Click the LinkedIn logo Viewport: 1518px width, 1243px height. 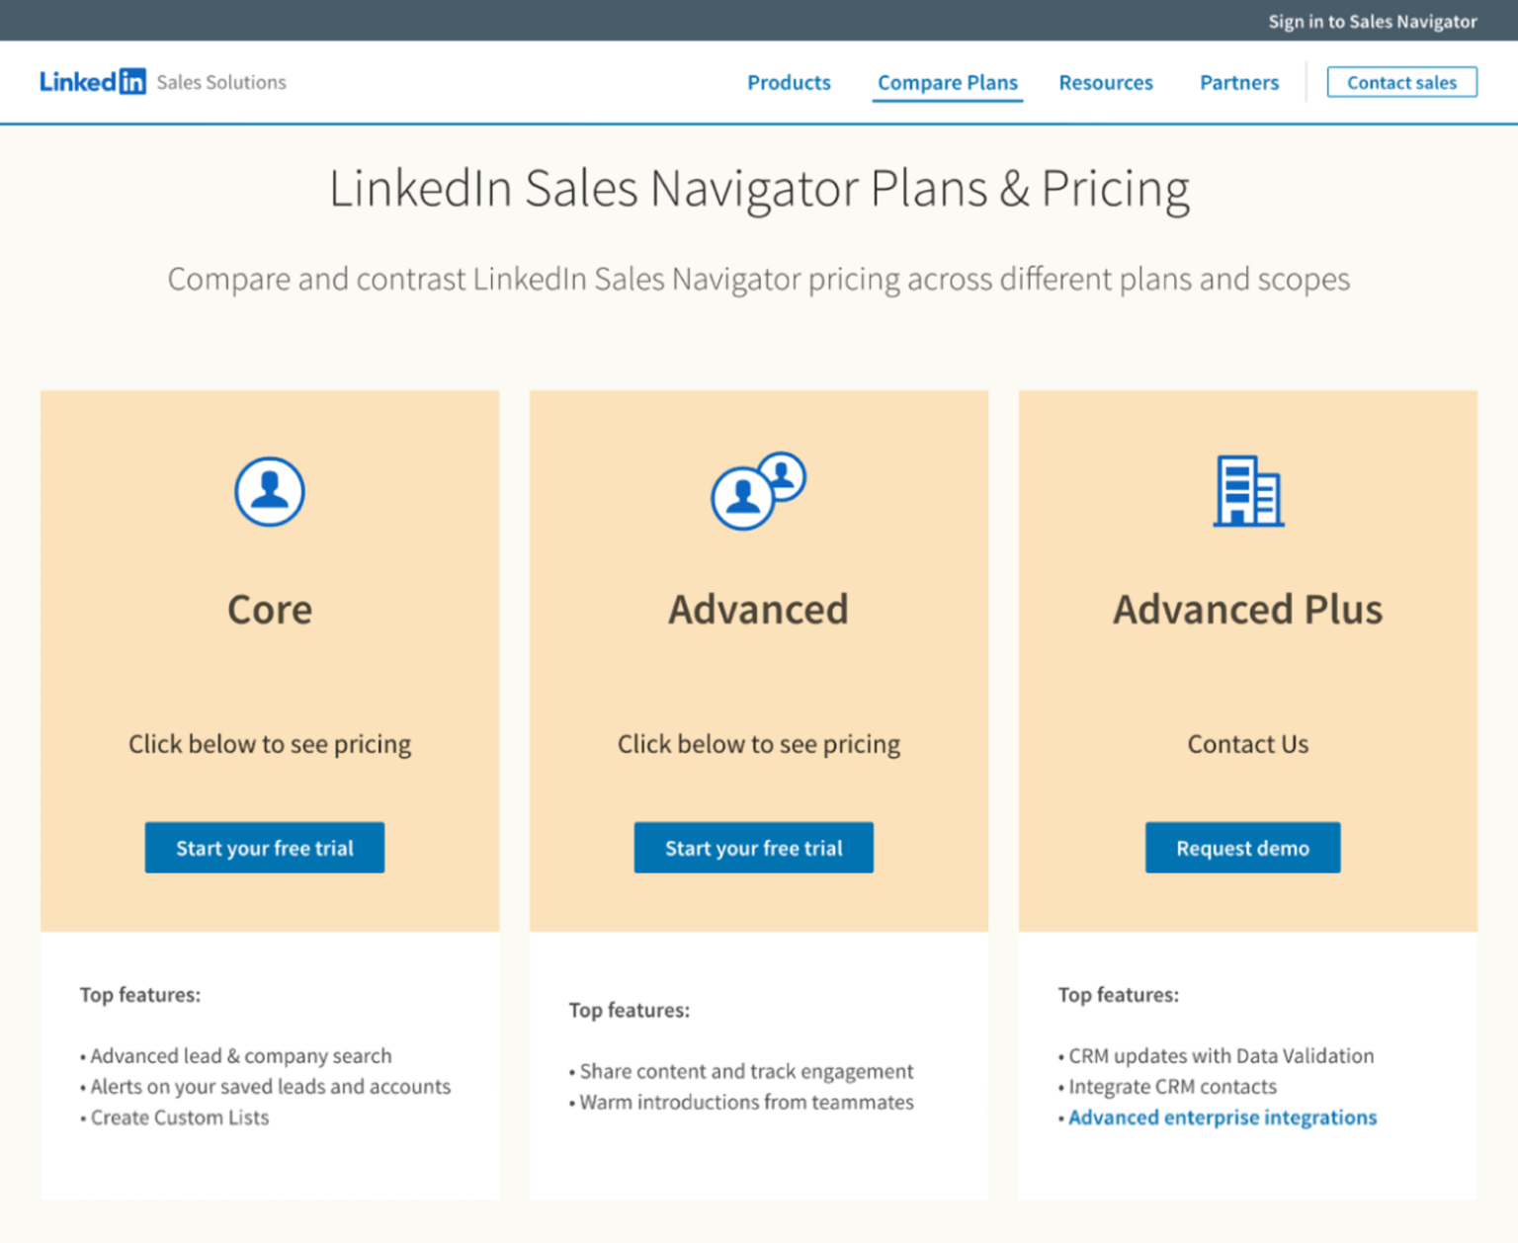click(94, 82)
